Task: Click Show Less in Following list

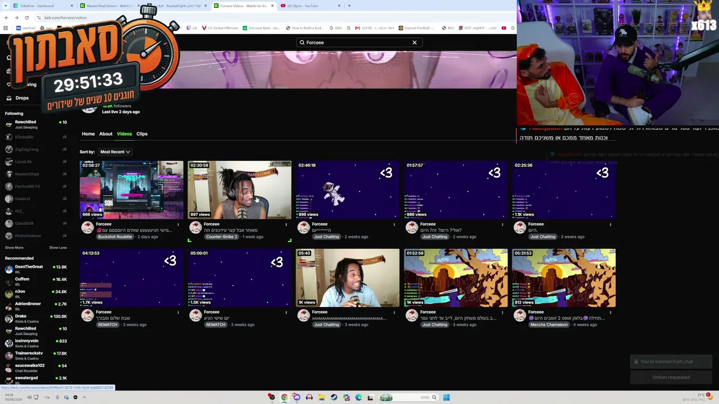Action: click(58, 247)
